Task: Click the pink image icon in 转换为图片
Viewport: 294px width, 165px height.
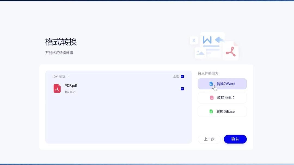Action: tap(212, 98)
